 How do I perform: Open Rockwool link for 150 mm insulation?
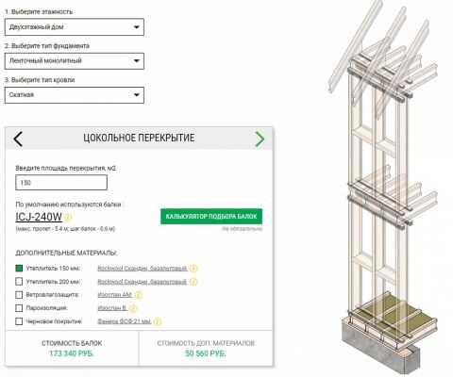(143, 269)
